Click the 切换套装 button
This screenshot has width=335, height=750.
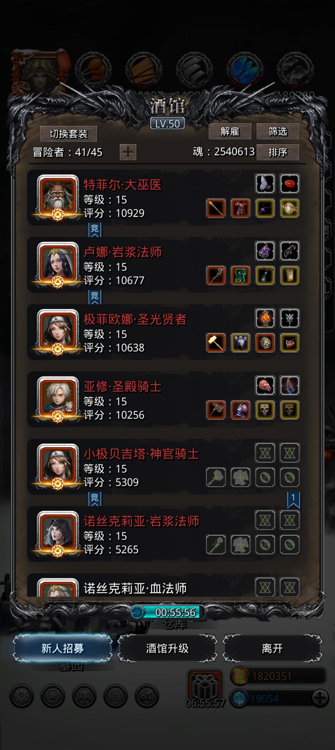click(68, 134)
